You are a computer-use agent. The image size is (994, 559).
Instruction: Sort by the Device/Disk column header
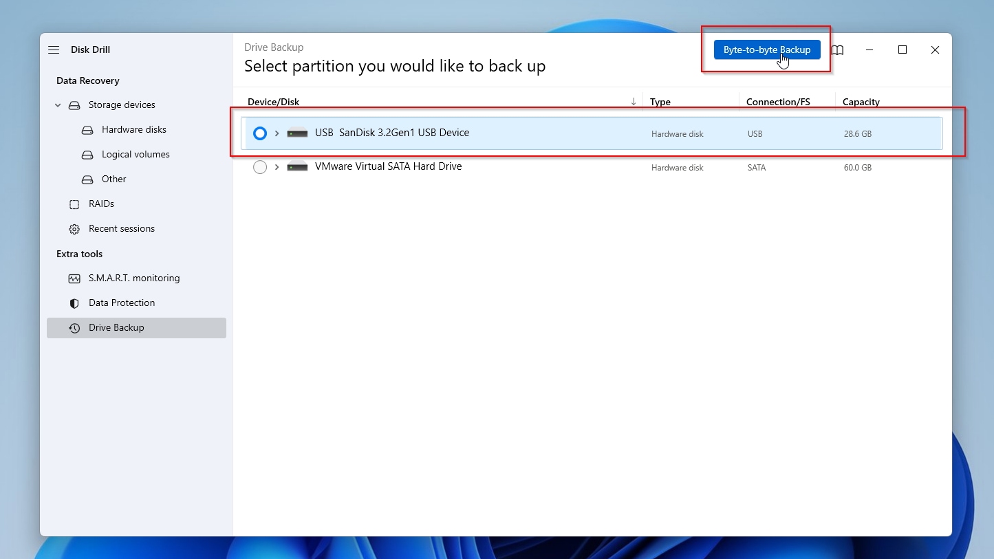274,102
